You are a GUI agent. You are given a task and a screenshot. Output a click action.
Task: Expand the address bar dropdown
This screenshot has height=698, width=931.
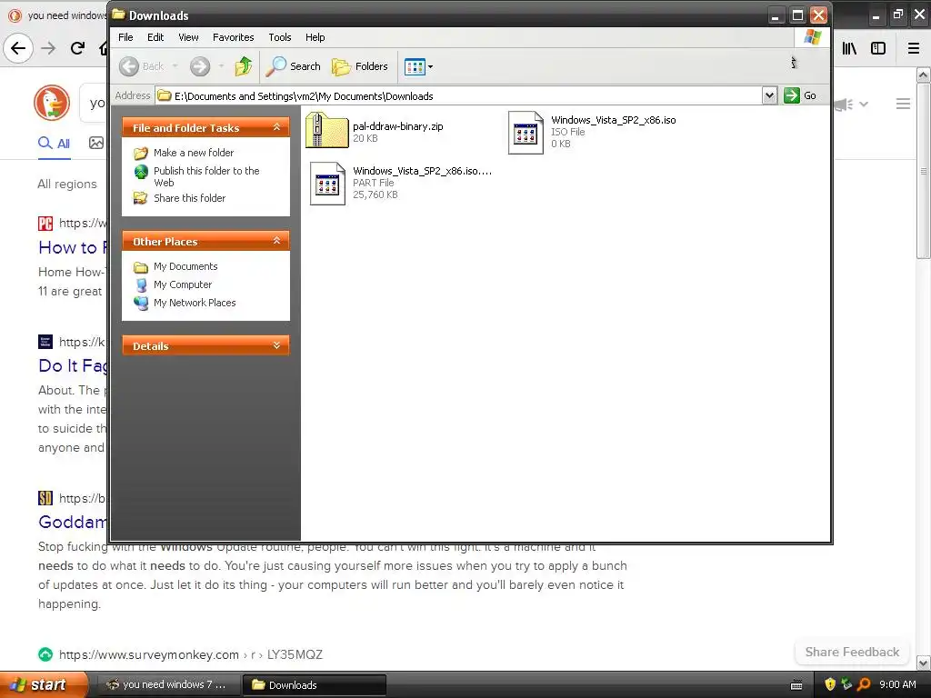(769, 95)
